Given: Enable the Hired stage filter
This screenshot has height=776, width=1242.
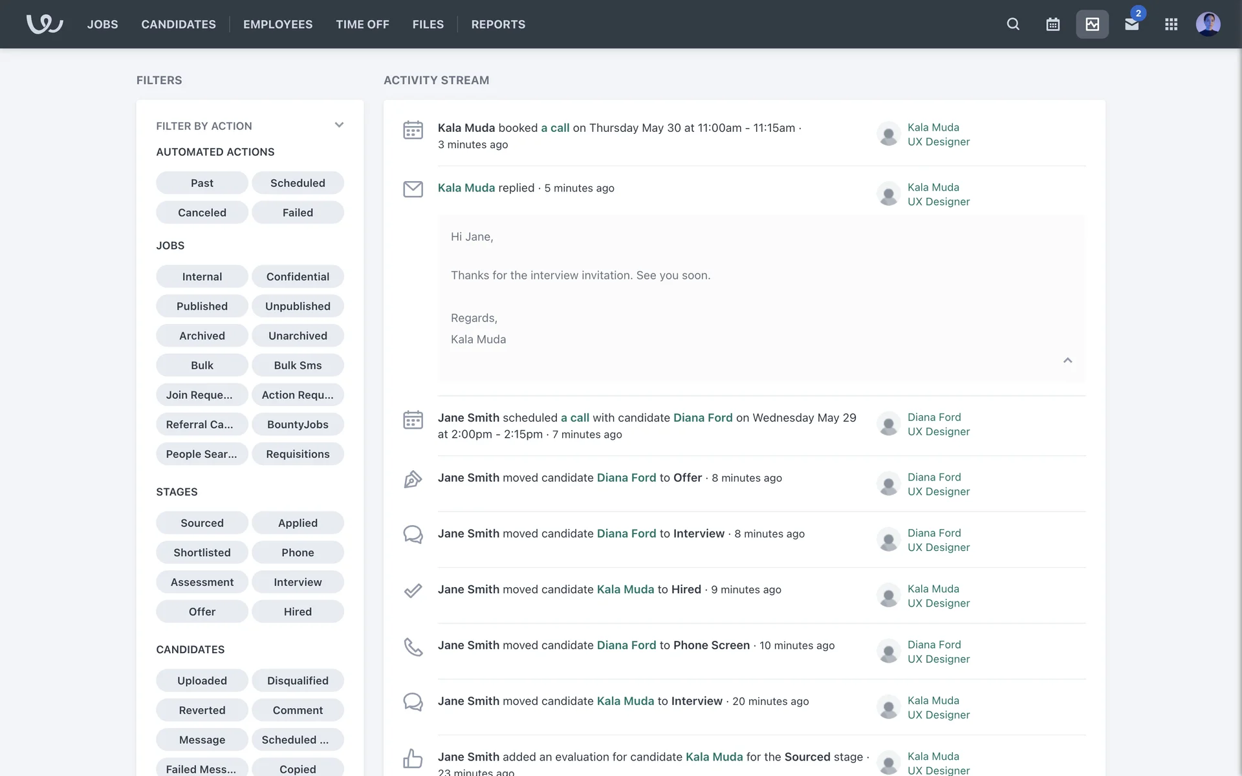Looking at the screenshot, I should (x=298, y=611).
